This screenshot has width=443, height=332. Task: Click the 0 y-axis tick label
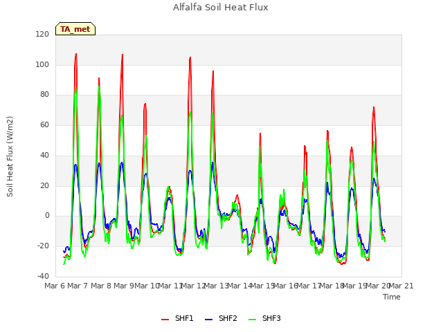click(47, 216)
